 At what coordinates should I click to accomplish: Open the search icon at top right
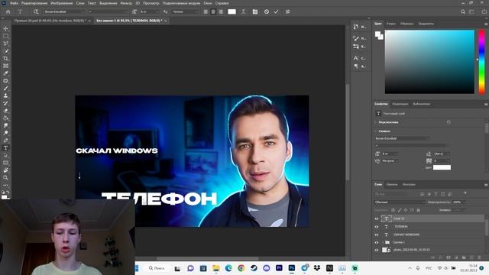click(x=463, y=11)
